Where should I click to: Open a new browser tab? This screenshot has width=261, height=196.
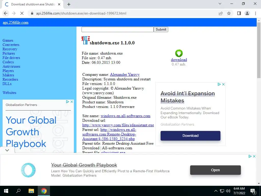coord(69,4)
